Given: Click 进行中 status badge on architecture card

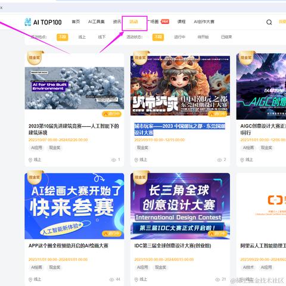Looking at the screenshot, I should pos(112,114).
